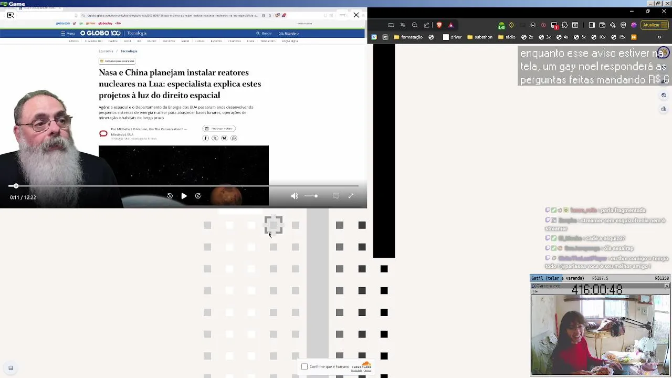Click the 5x bookmark
The height and width of the screenshot is (378, 672).
(x=580, y=37)
